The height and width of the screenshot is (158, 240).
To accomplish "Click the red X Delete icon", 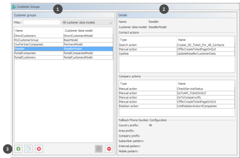I will pyautogui.click(x=39, y=149).
